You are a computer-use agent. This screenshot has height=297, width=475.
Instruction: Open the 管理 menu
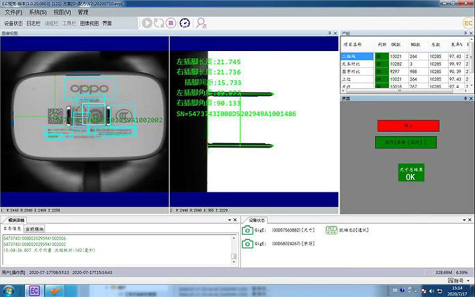click(83, 12)
